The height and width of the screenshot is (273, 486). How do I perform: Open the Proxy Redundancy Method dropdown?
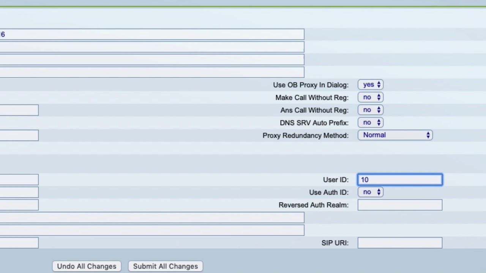[395, 135]
